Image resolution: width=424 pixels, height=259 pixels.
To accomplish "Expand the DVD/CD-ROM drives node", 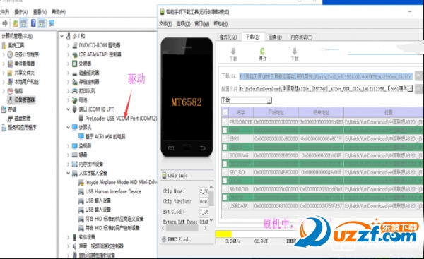I will click(x=68, y=45).
